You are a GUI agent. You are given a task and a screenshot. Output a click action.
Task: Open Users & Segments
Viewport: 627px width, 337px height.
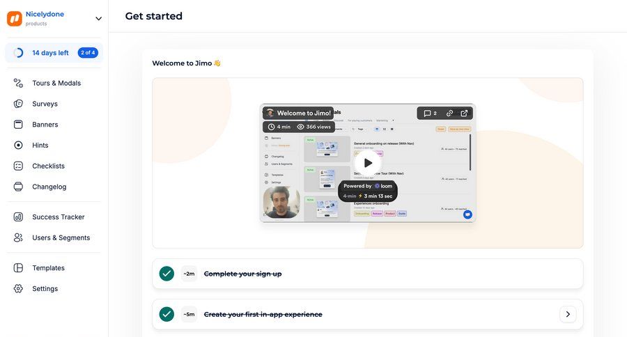(61, 238)
